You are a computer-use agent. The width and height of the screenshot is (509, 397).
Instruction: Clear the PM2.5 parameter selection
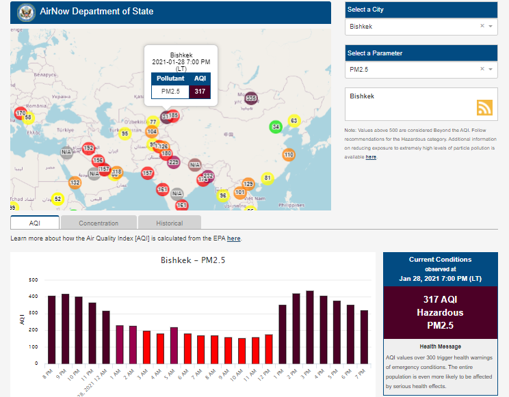point(482,69)
